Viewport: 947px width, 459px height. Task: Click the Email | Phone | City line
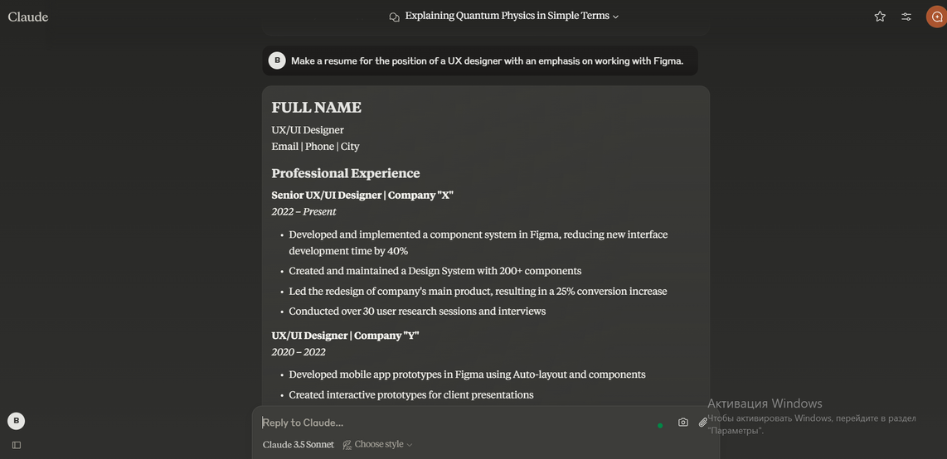point(316,147)
